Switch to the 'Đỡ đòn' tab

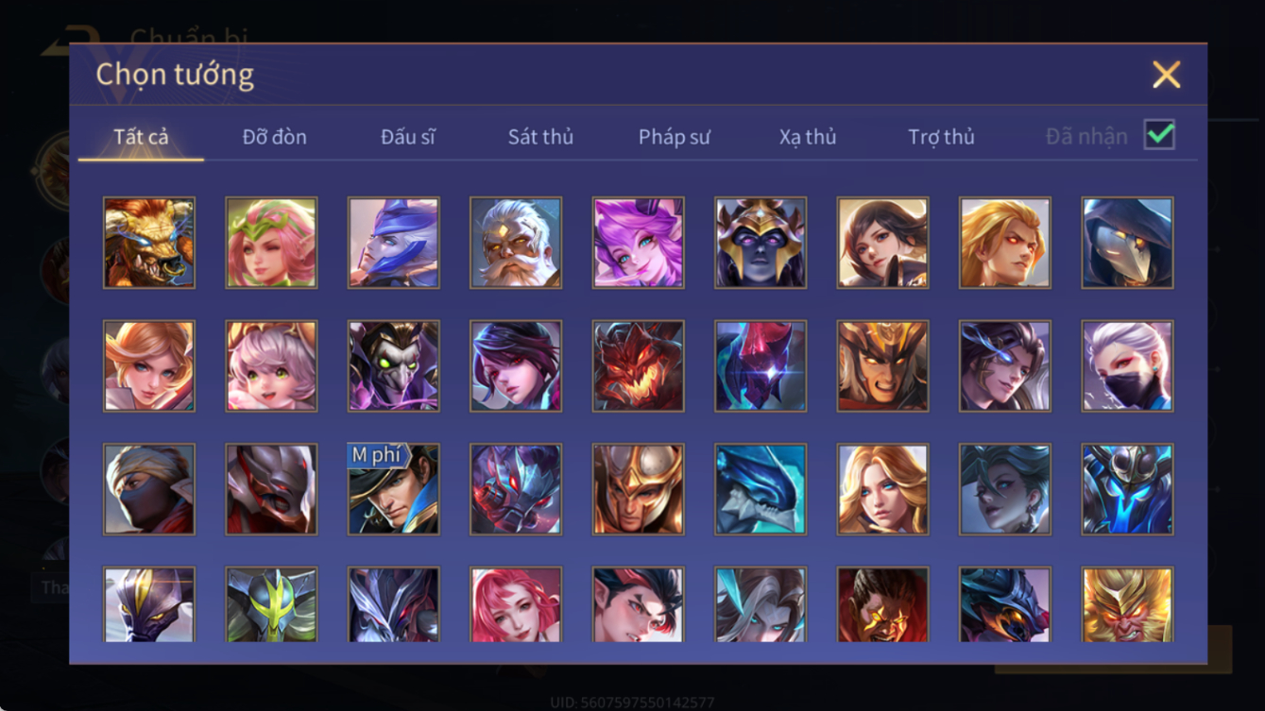coord(274,137)
